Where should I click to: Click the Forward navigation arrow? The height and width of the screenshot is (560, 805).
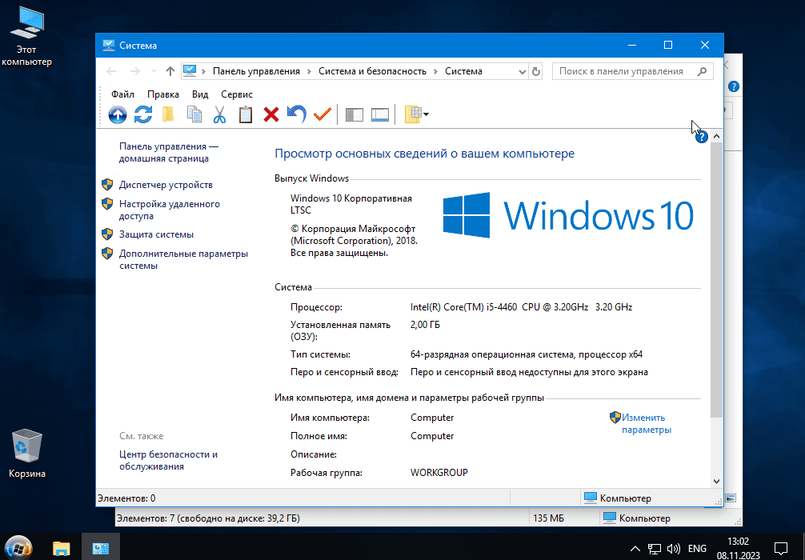[134, 71]
